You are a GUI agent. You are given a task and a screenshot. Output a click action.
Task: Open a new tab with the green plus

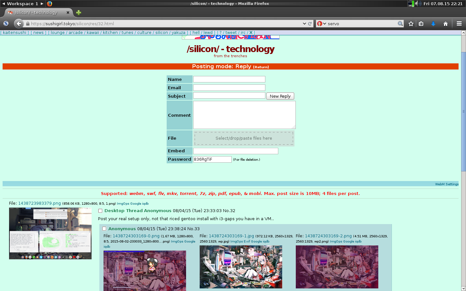click(x=79, y=13)
